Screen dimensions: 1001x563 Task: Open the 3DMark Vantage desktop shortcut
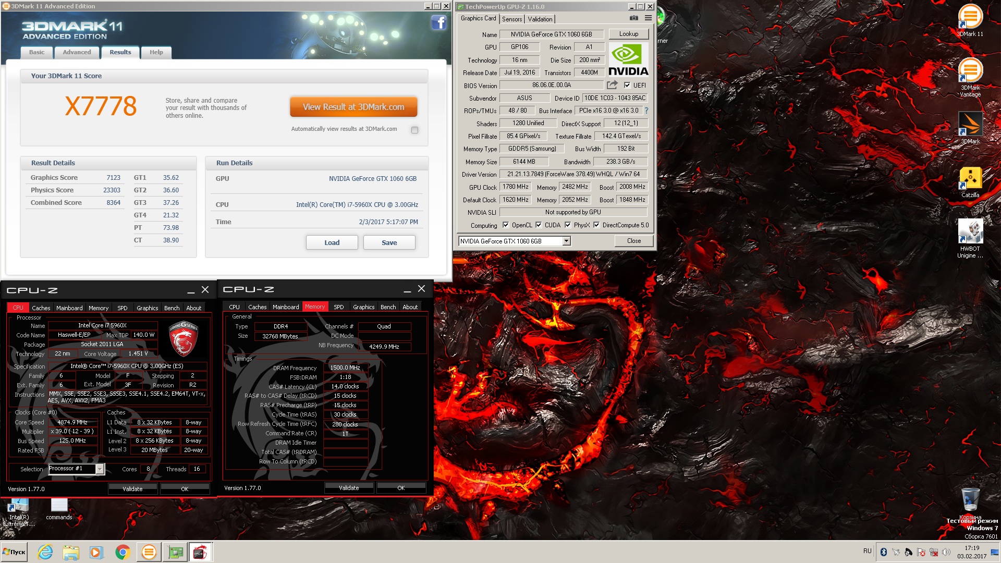pyautogui.click(x=970, y=77)
